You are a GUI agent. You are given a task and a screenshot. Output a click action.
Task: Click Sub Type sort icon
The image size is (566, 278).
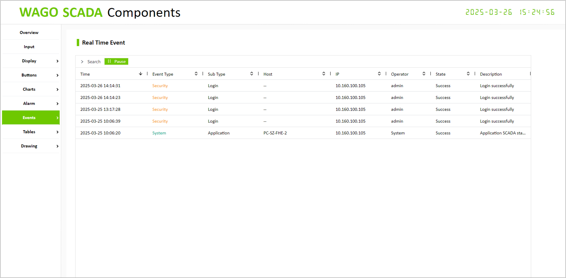pos(251,74)
